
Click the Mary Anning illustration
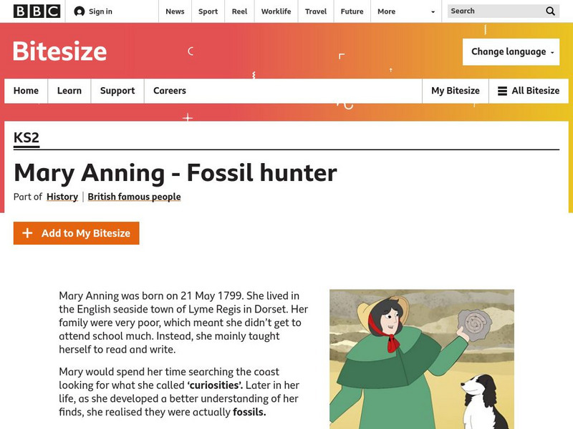421,356
